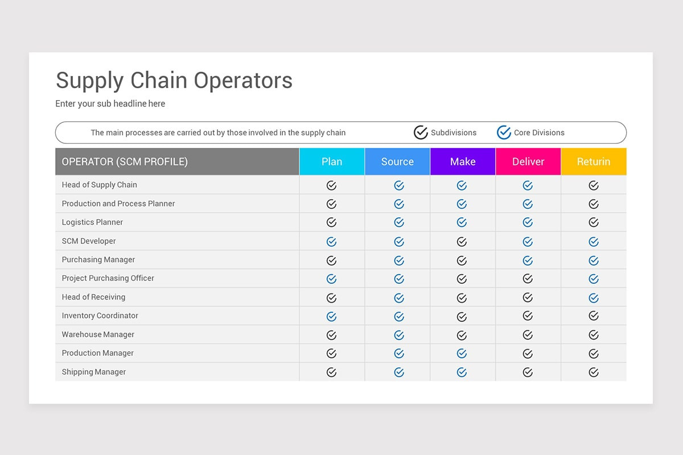Click Logistics Planner Source checkmark
The width and height of the screenshot is (683, 455).
[399, 222]
